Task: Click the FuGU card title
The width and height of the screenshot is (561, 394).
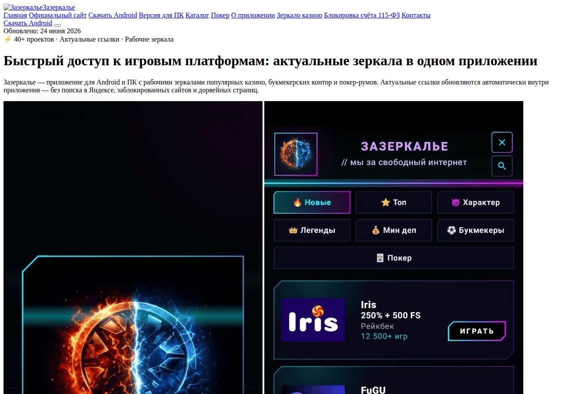Action: point(373,390)
